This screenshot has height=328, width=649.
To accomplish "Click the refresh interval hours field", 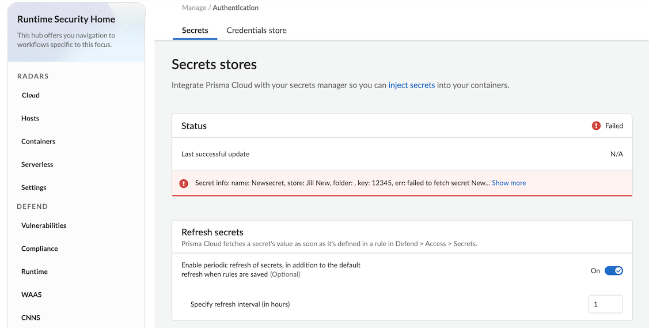I will click(605, 304).
